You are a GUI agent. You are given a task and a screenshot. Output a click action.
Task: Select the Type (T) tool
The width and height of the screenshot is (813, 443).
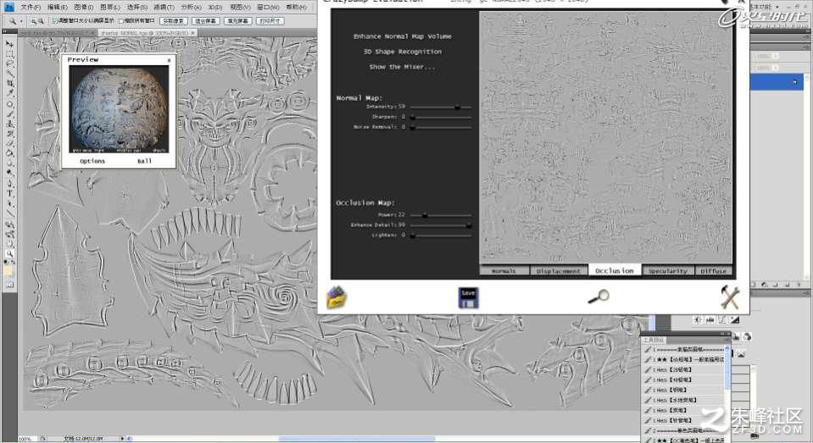tap(9, 193)
